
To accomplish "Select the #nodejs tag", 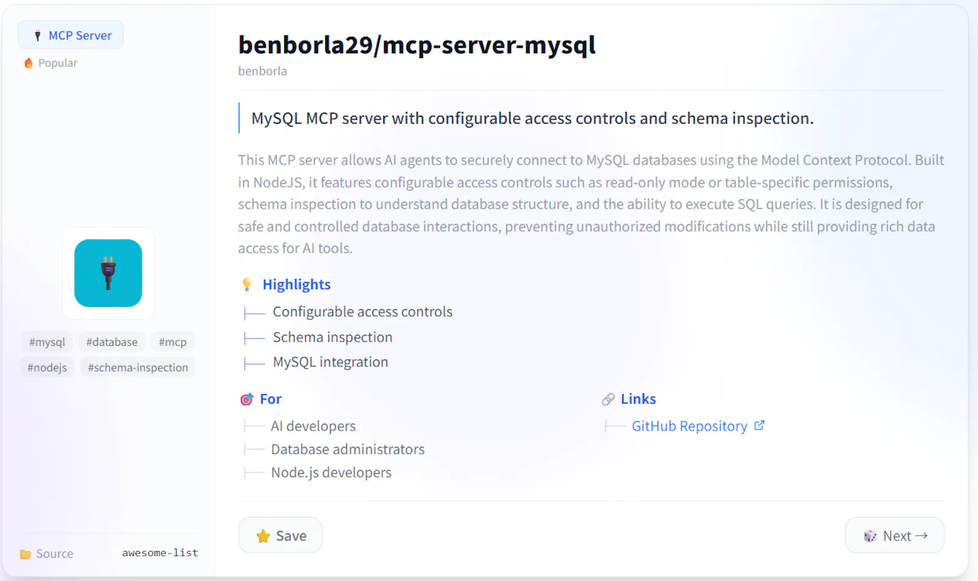I will [x=47, y=367].
